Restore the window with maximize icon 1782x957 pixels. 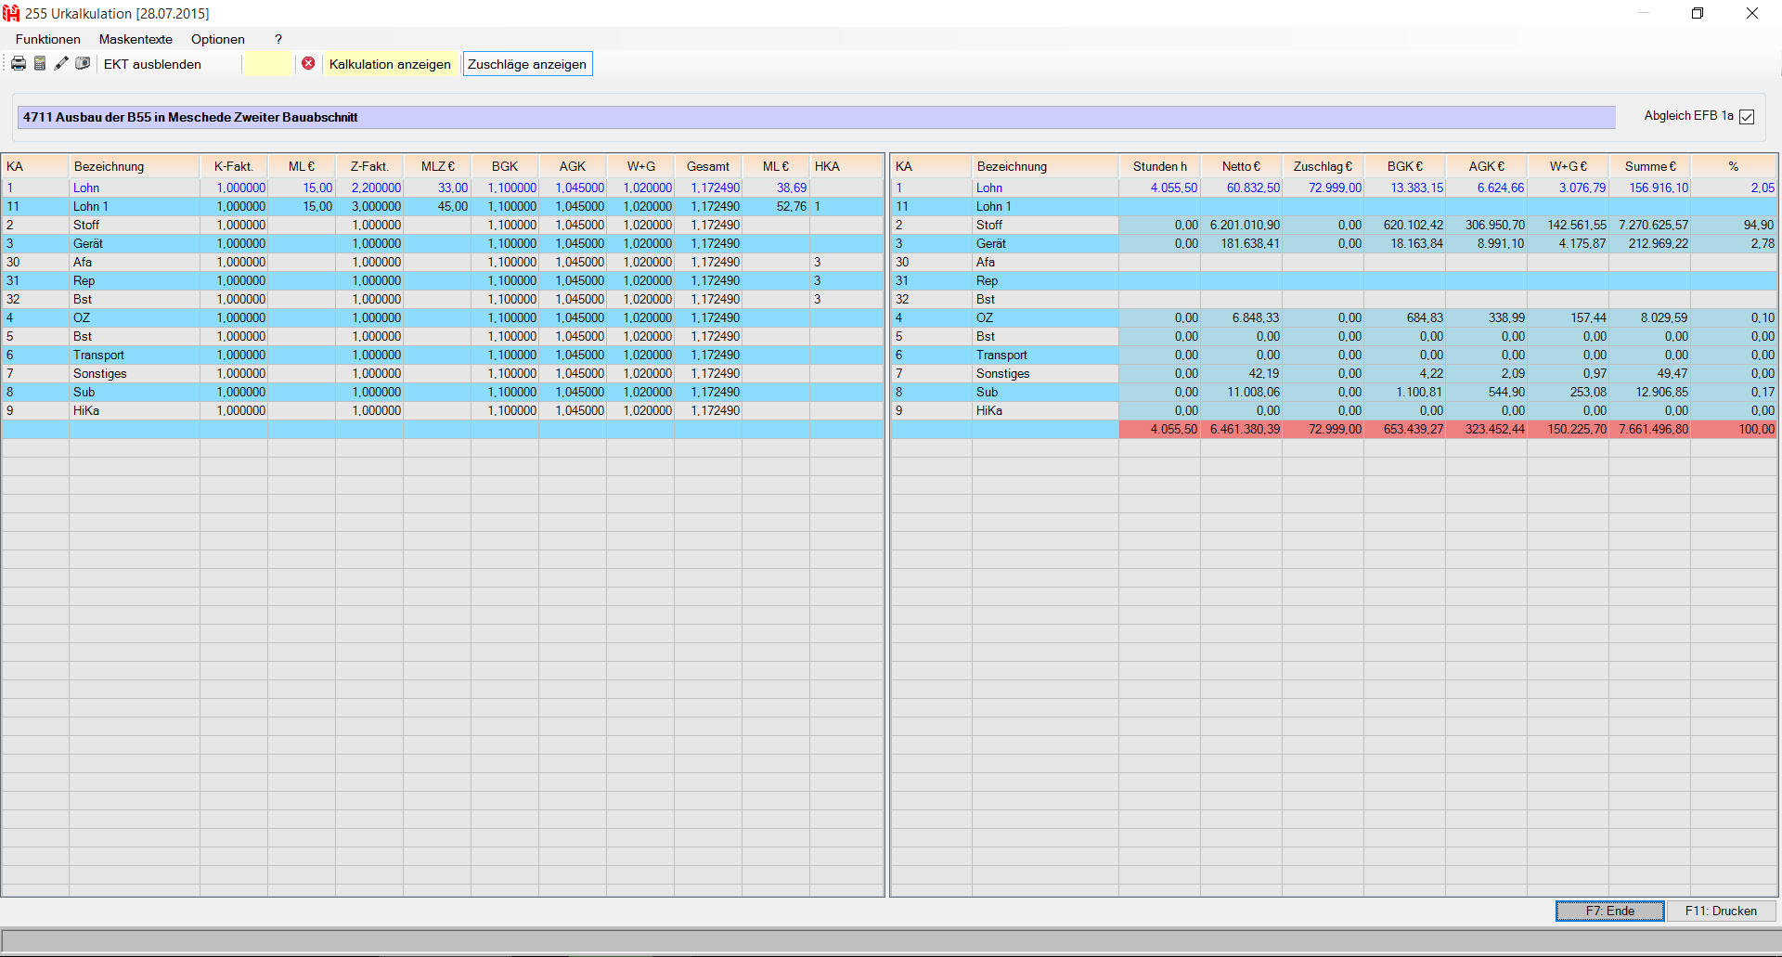1697,13
